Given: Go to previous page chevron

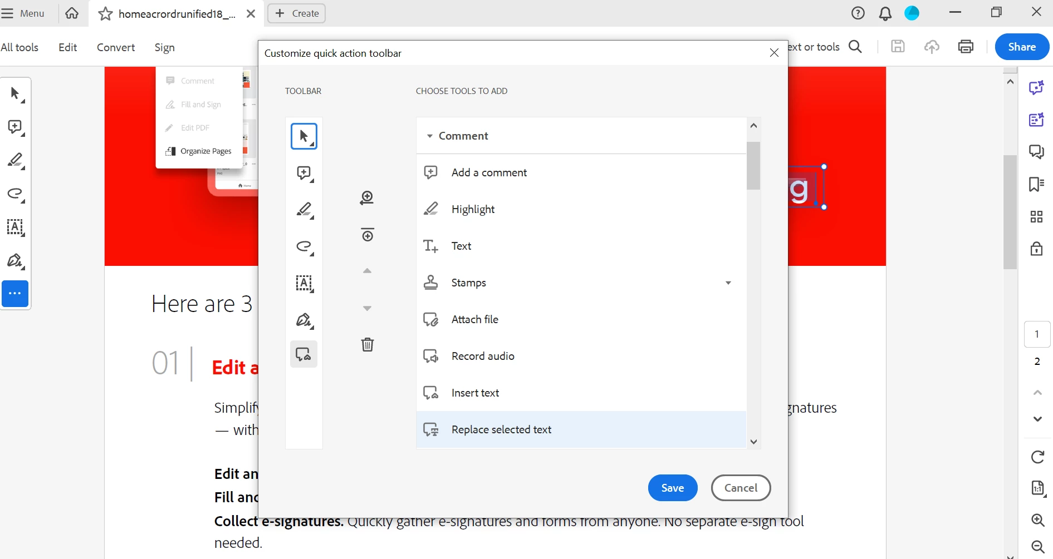Looking at the screenshot, I should tap(1037, 393).
